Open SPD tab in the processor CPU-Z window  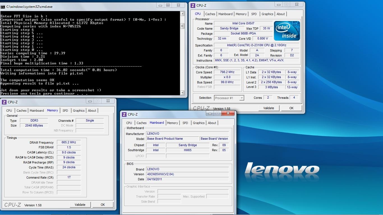(254, 14)
